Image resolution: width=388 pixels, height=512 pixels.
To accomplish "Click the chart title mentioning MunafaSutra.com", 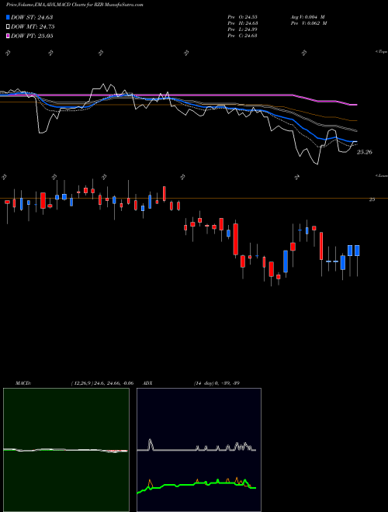I will click(x=74, y=5).
